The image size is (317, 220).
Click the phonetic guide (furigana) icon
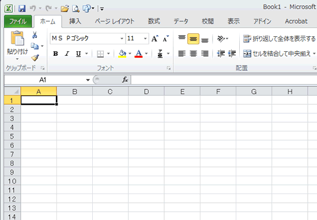coord(160,54)
